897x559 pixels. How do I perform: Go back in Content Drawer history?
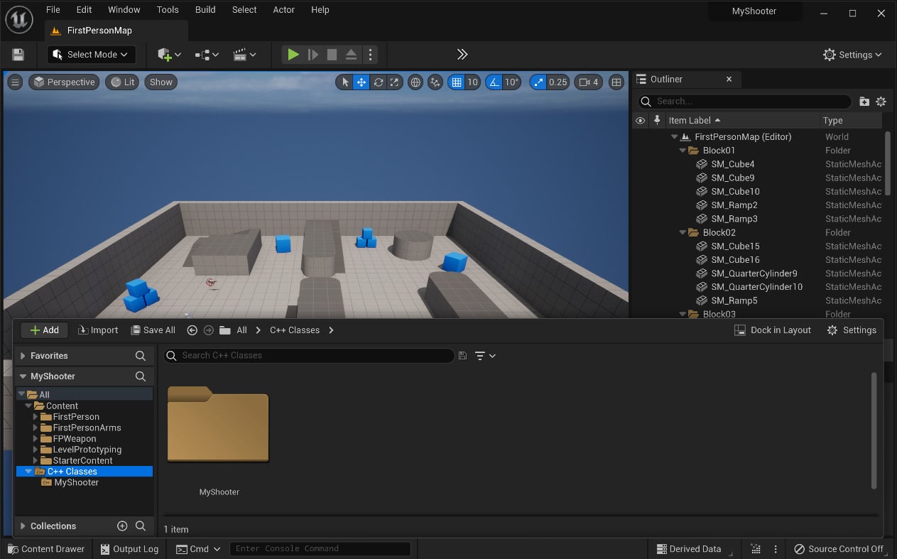click(192, 330)
